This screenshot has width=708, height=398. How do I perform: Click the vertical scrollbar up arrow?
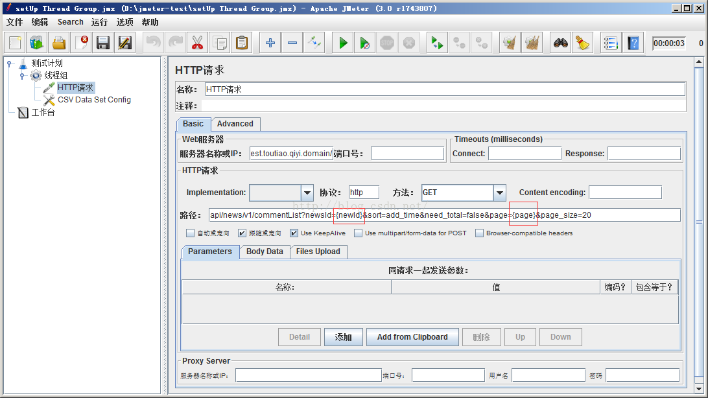699,62
